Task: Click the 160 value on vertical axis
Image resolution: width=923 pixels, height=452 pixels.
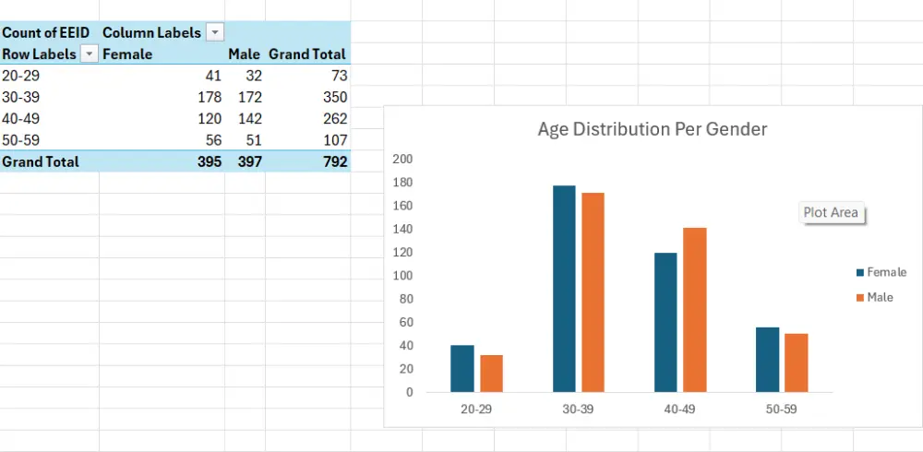Action: 402,206
